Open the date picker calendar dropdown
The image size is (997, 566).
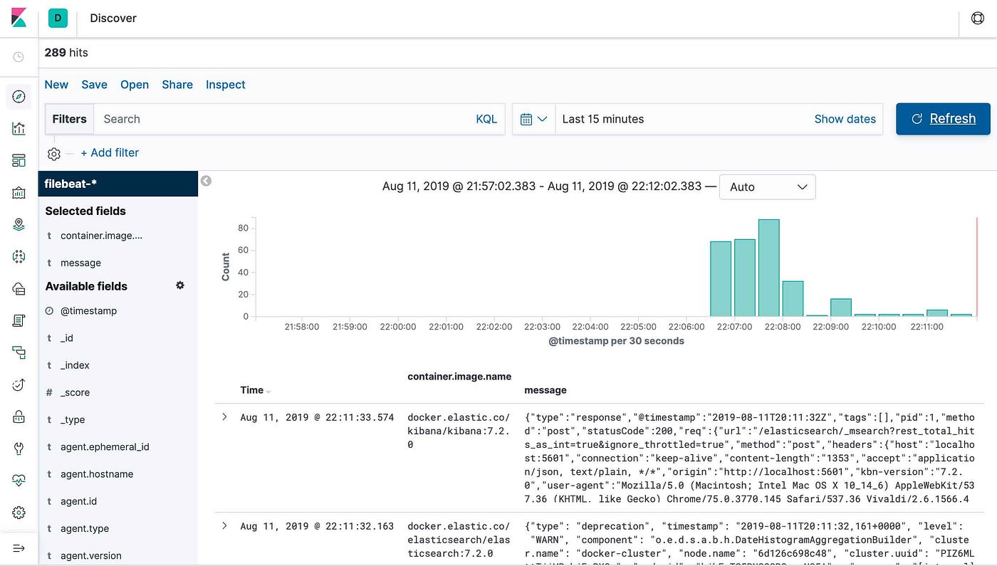click(x=533, y=119)
